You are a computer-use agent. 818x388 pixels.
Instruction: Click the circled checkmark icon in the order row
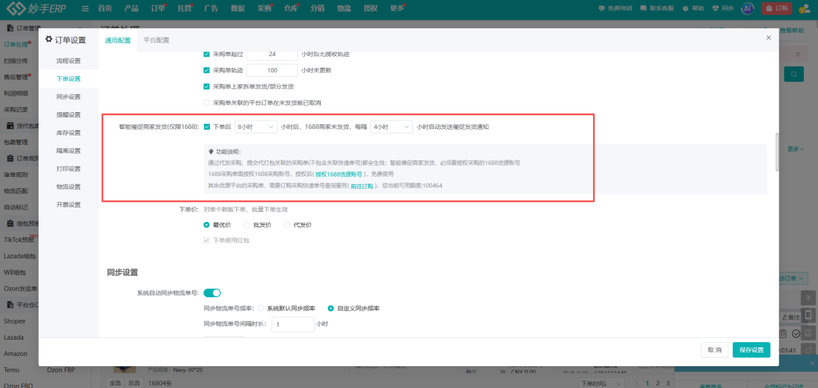796,333
